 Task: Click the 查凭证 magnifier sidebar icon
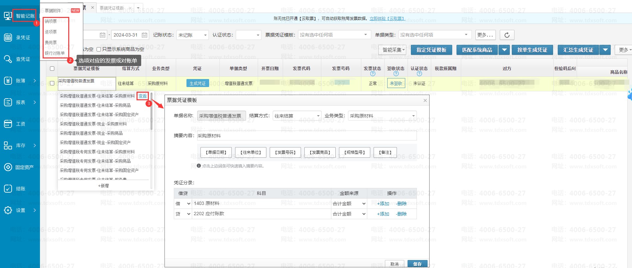pos(8,59)
